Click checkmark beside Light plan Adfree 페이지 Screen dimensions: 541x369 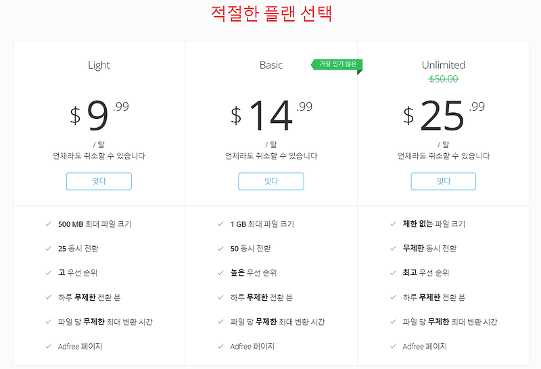click(x=48, y=346)
